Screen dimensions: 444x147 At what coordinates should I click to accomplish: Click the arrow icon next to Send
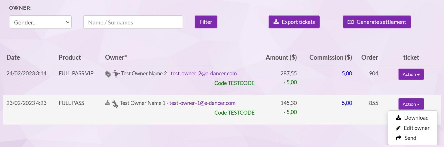coord(399,138)
